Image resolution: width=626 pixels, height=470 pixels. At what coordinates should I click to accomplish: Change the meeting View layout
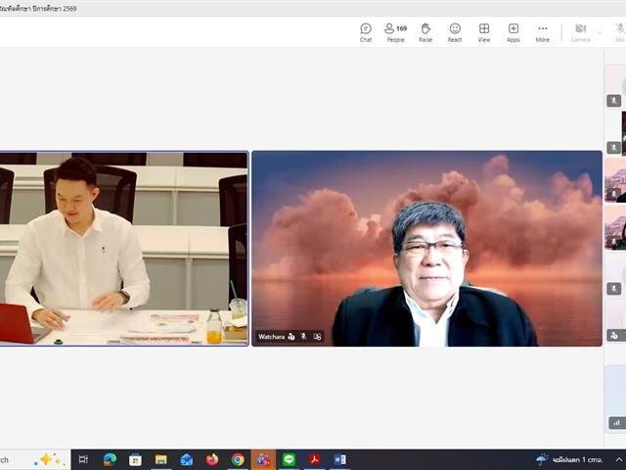click(484, 32)
